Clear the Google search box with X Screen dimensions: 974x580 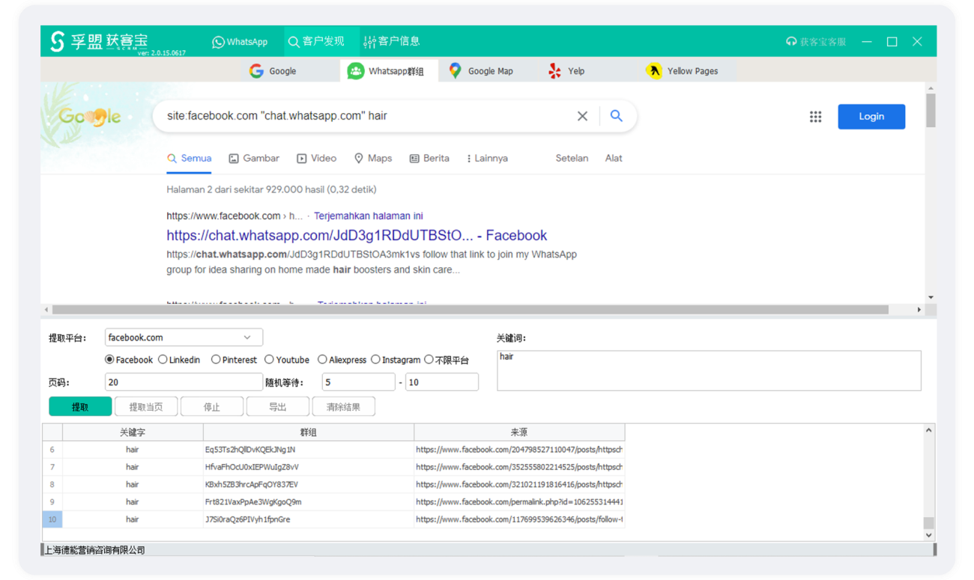[582, 116]
